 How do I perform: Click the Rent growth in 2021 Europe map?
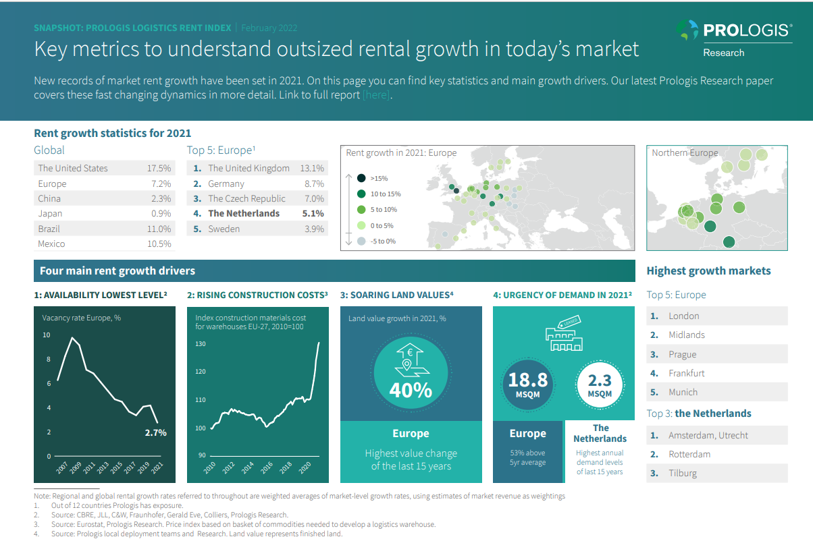tap(488, 198)
